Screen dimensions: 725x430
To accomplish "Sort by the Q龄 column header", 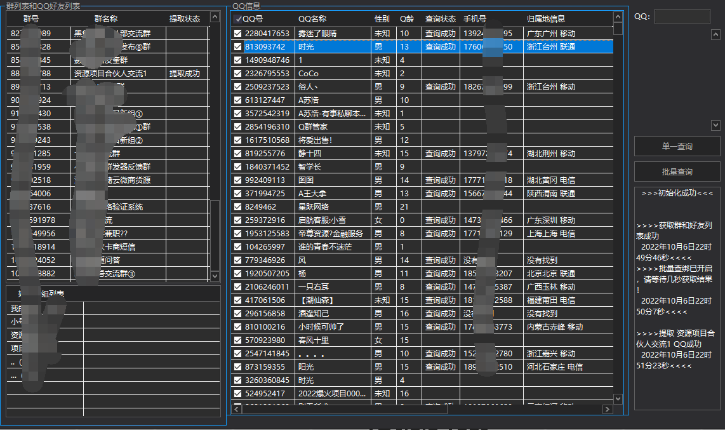I will 406,19.
